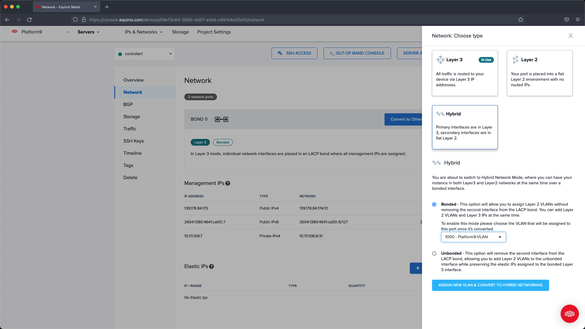Click IP address 139.178.84.175
This screenshot has height=329, width=585.
pos(196,208)
